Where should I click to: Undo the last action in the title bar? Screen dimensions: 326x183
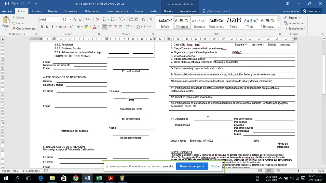tap(14, 4)
